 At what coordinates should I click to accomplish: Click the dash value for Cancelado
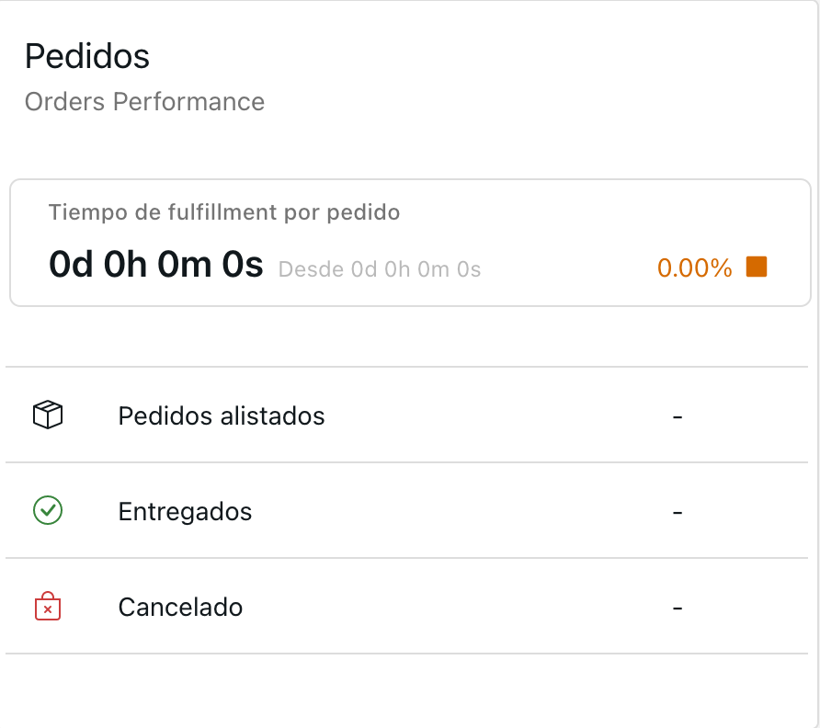tap(678, 608)
